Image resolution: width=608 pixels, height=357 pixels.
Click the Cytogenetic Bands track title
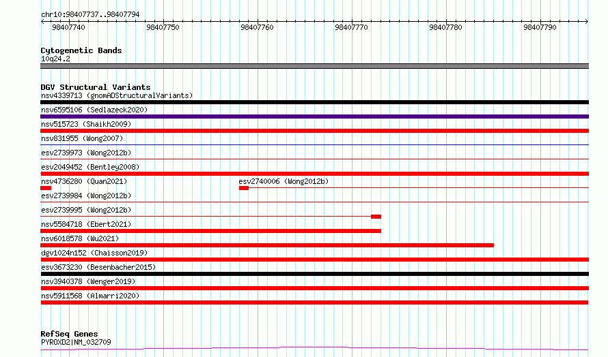[x=81, y=50]
